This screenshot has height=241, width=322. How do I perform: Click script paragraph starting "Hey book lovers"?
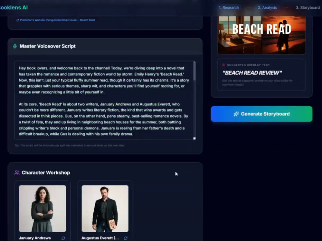click(104, 80)
